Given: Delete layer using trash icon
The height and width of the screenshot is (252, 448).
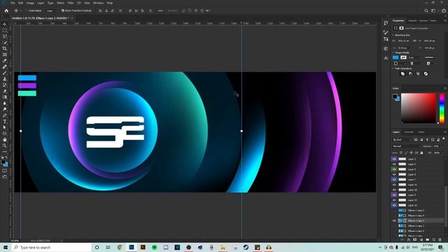Looking at the screenshot, I should click(440, 239).
